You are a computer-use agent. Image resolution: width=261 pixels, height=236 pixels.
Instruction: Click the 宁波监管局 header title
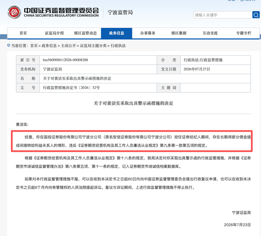click(x=120, y=12)
